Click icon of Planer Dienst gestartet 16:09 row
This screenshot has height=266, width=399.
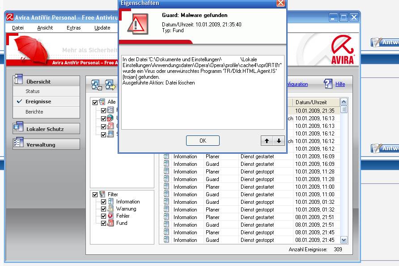coord(166,156)
